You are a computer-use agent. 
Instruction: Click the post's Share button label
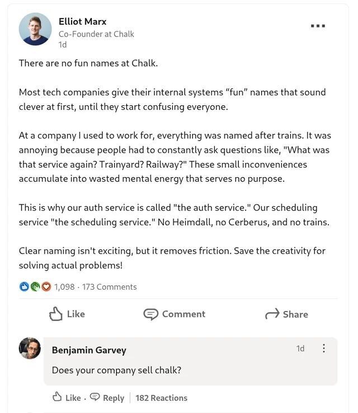295,314
